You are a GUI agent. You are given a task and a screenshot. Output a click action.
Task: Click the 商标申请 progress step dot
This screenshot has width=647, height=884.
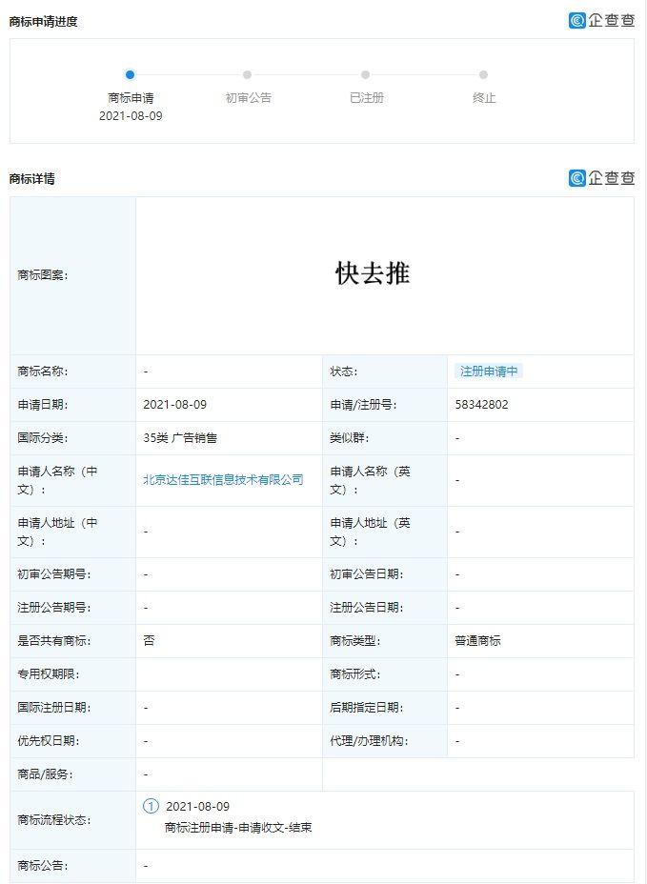tap(131, 74)
